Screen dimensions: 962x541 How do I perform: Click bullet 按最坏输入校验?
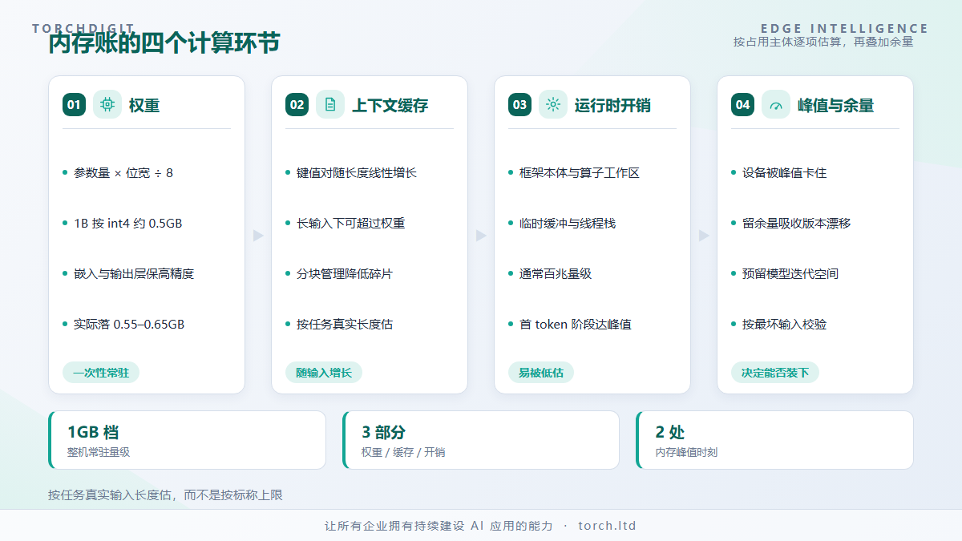tap(785, 325)
